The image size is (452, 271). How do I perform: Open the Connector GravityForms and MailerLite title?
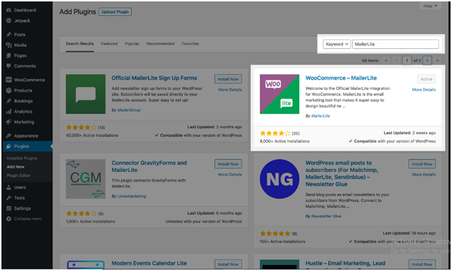[149, 167]
